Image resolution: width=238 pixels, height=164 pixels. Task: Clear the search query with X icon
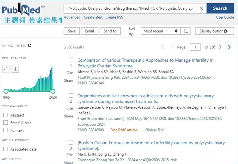coord(201,8)
